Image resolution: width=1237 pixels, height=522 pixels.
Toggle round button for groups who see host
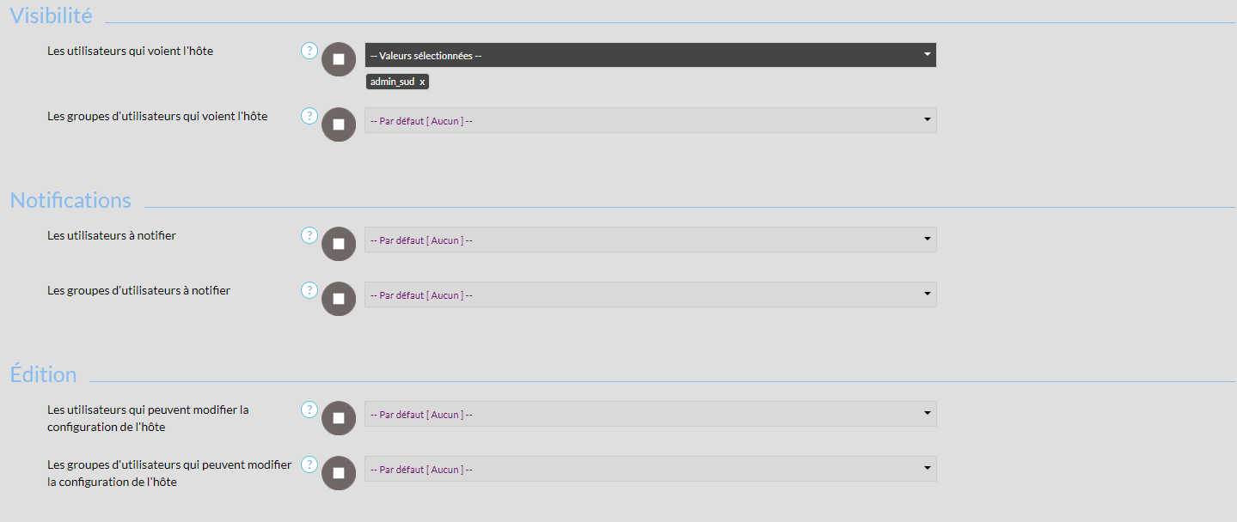tap(339, 124)
